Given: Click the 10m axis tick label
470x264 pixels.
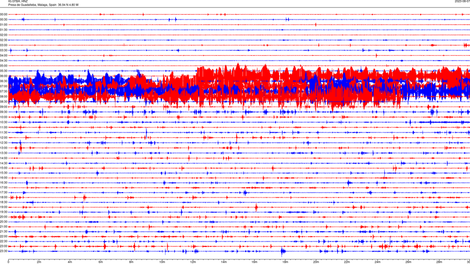Looking at the screenshot, I should point(162,262).
